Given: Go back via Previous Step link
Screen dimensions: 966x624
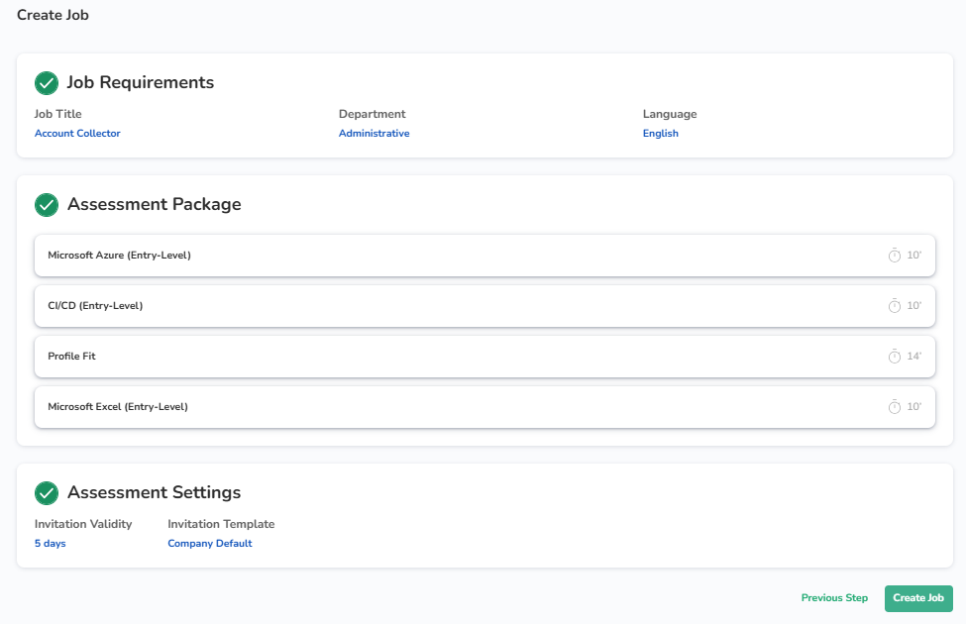Looking at the screenshot, I should coord(834,598).
